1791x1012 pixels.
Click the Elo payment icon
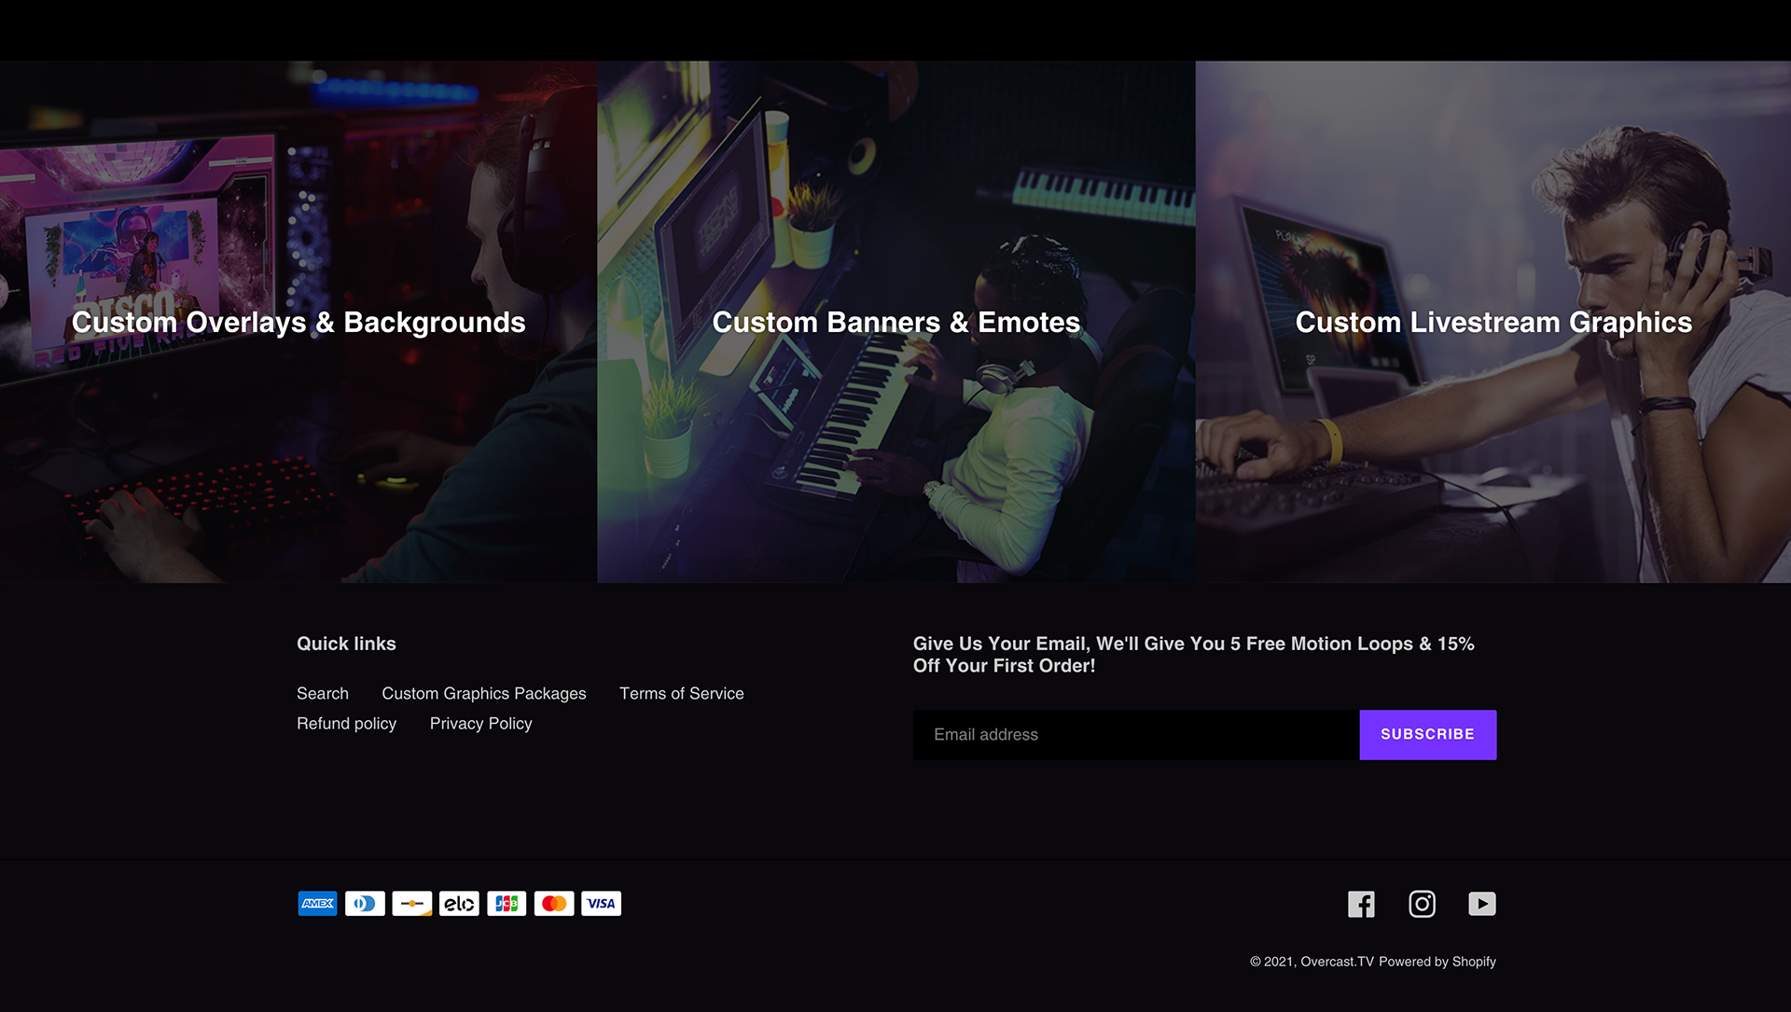(x=459, y=903)
